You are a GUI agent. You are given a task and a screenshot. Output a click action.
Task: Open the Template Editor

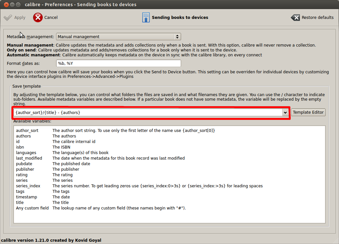[308, 112]
